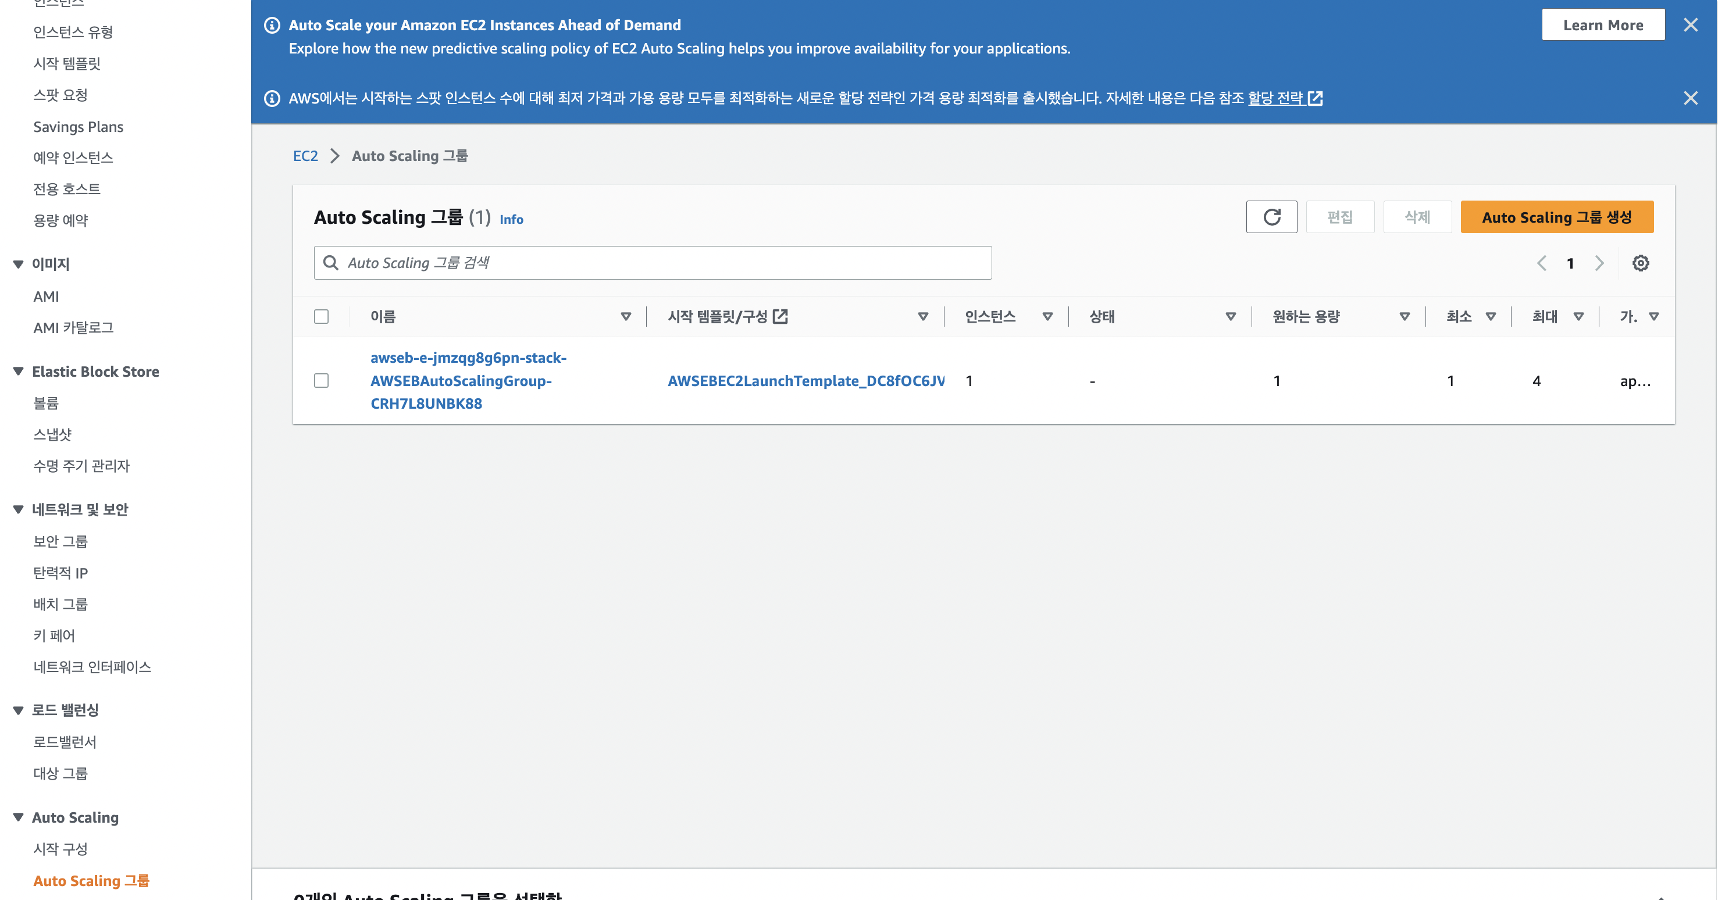Sort by 이름 column arrow
This screenshot has height=900, width=1718.
coord(626,317)
